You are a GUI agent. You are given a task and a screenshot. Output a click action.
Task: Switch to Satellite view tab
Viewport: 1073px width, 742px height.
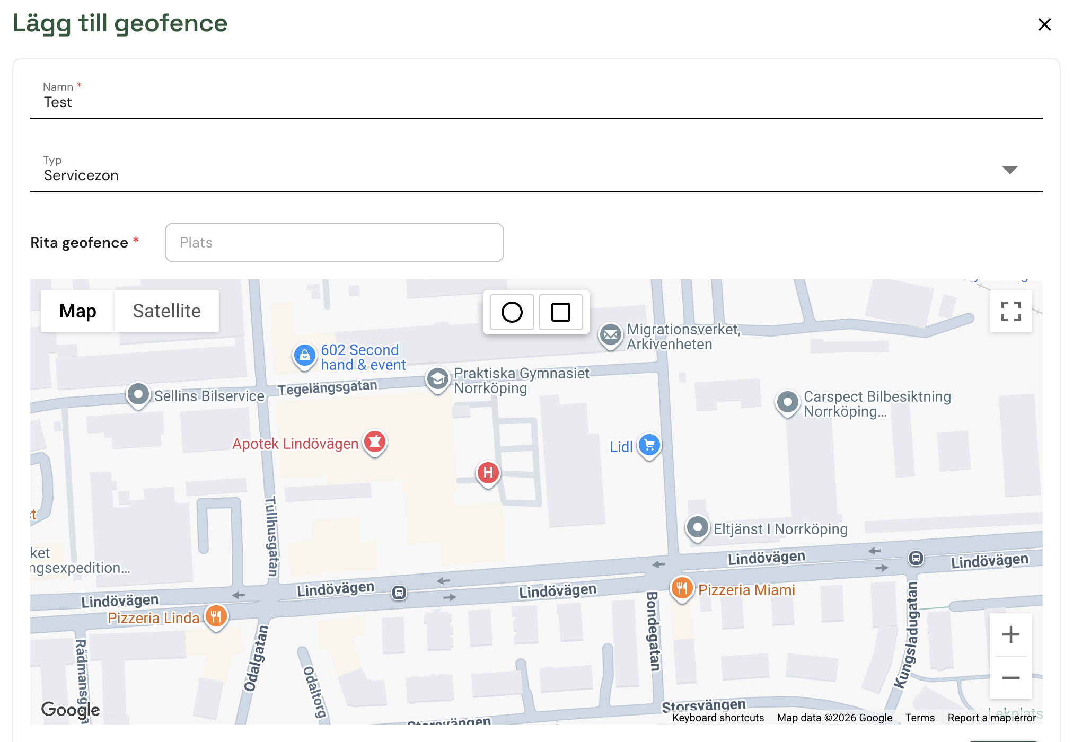pos(166,311)
